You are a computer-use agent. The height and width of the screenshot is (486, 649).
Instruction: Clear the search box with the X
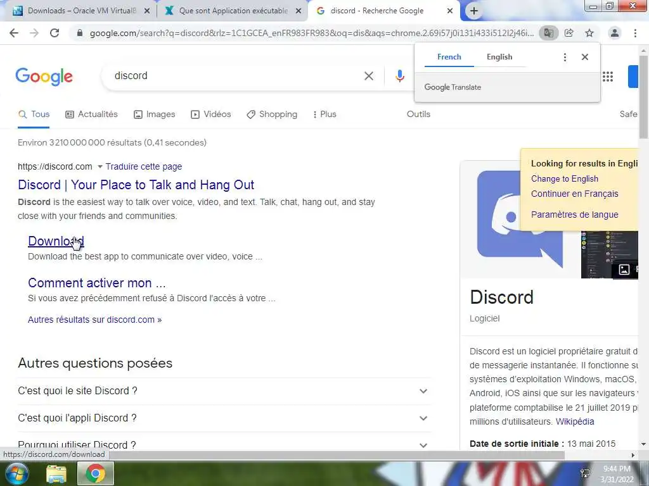click(x=368, y=76)
